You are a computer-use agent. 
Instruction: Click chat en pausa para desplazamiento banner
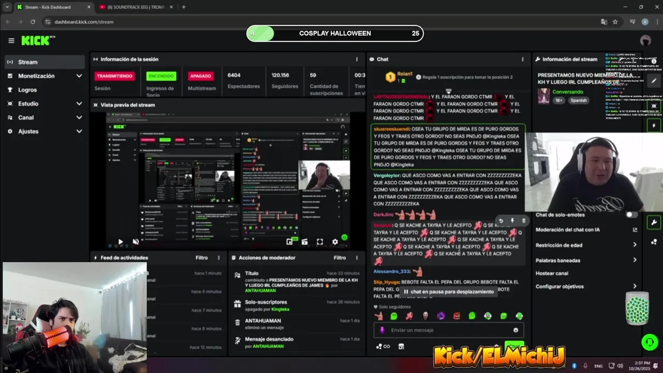448,292
